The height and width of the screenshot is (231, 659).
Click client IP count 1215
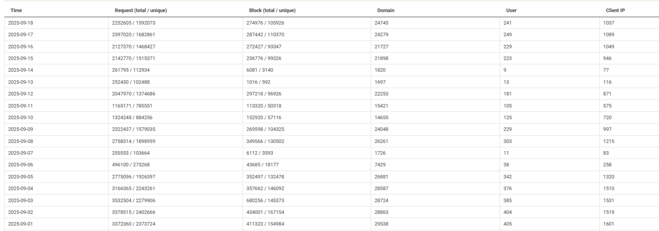pyautogui.click(x=609, y=141)
